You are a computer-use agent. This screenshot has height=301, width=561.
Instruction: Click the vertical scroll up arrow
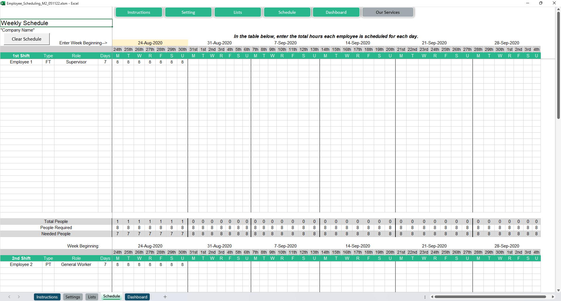point(558,9)
